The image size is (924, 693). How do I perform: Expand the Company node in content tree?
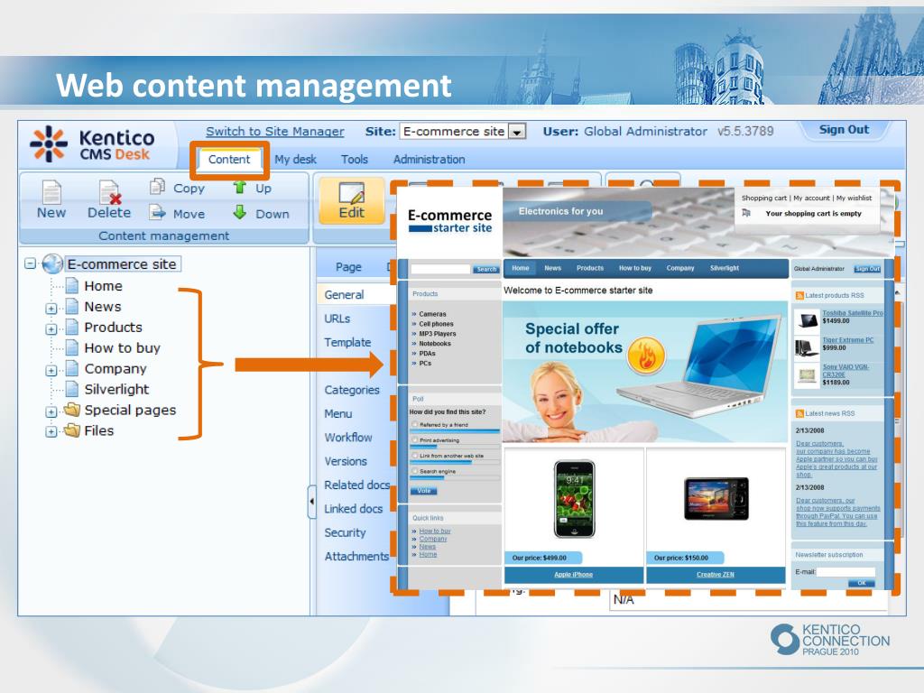click(51, 370)
